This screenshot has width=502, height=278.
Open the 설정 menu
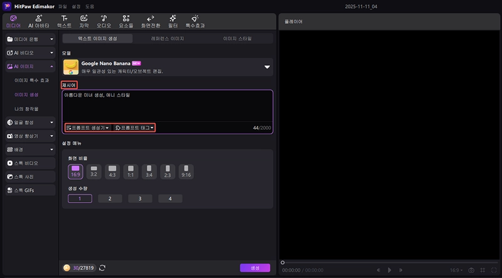point(76,6)
